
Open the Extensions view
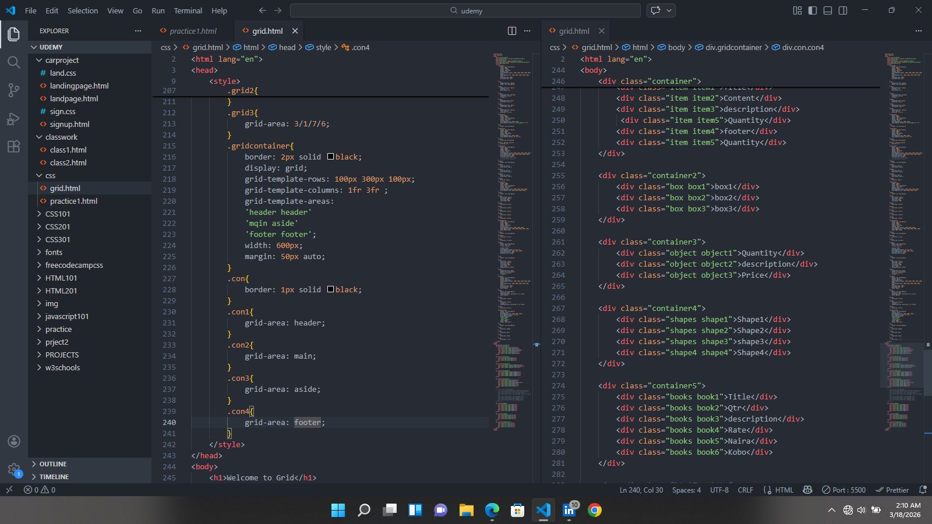click(x=14, y=147)
